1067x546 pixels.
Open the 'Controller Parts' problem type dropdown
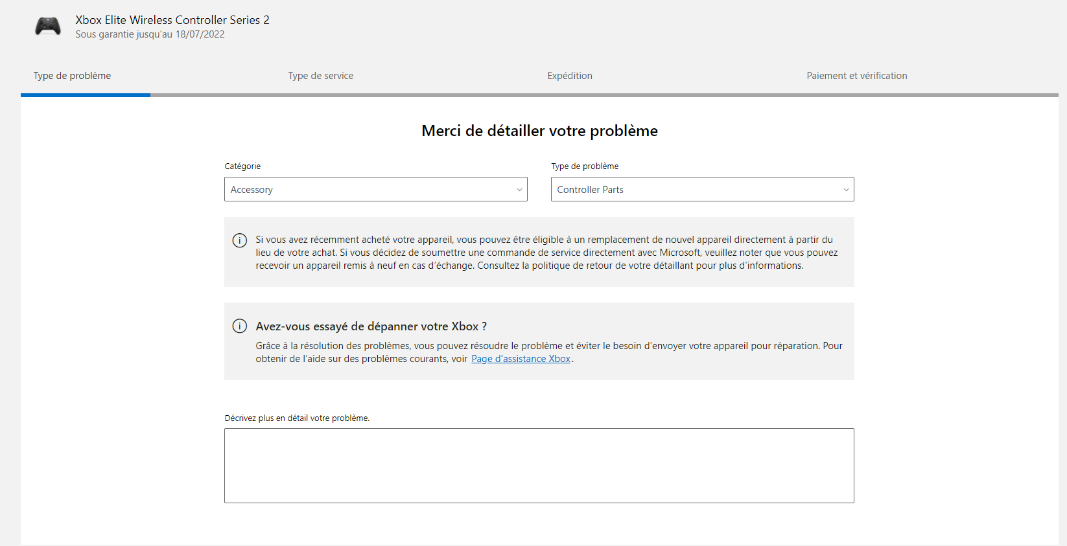pyautogui.click(x=703, y=189)
